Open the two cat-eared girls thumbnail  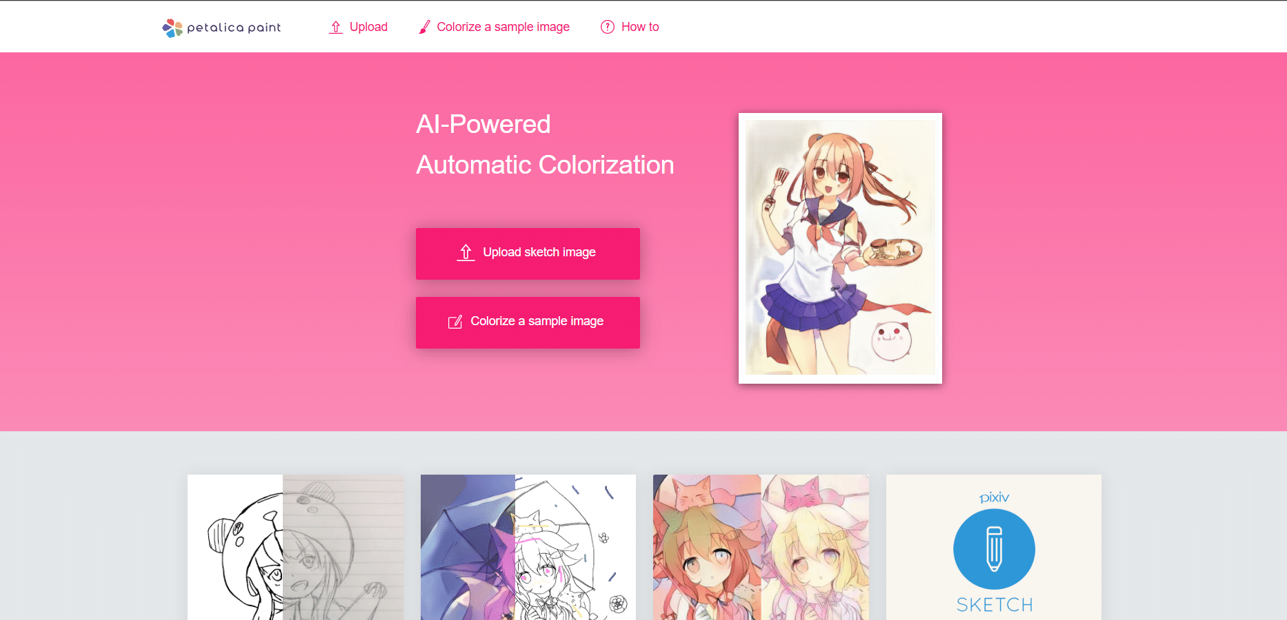click(761, 548)
